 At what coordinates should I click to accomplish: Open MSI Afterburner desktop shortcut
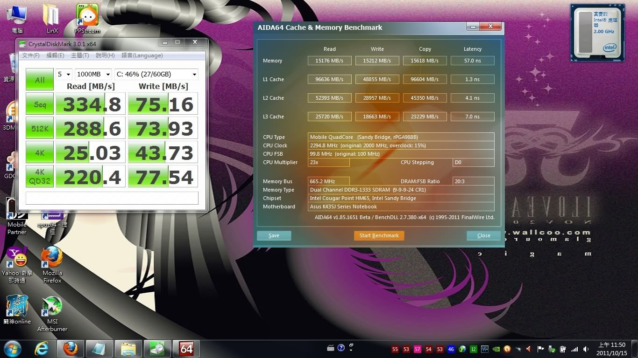click(52, 313)
